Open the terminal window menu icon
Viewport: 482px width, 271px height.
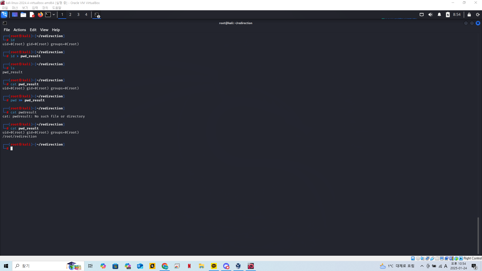coord(5,23)
